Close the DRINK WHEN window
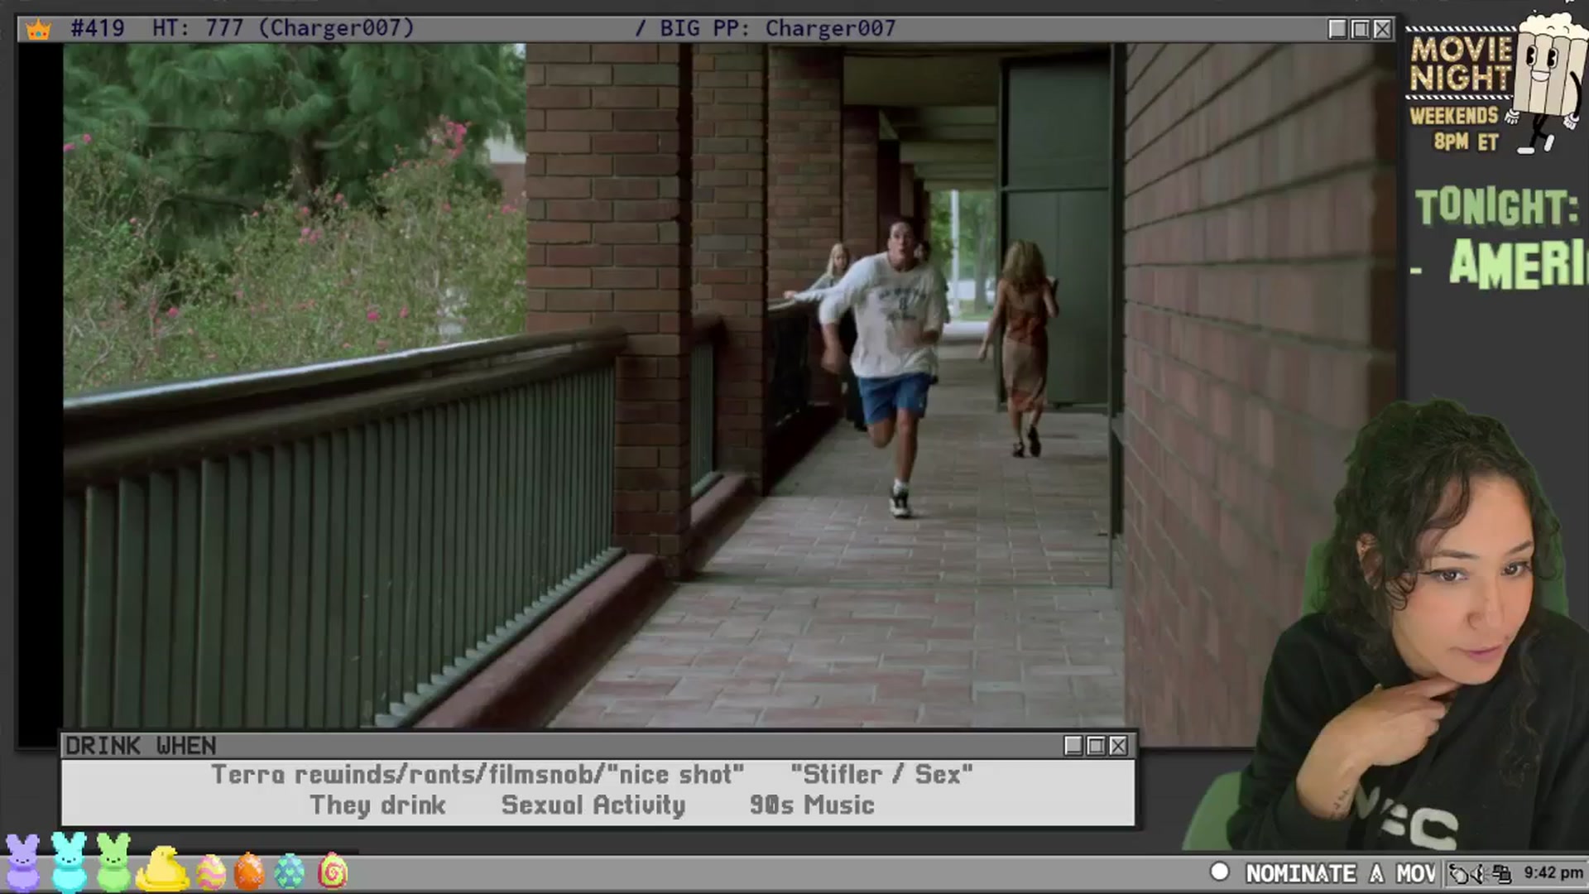The width and height of the screenshot is (1589, 894). (x=1118, y=746)
